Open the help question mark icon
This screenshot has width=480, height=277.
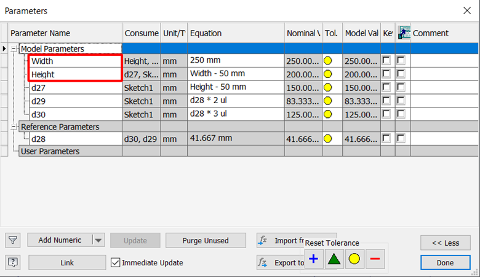coord(13,262)
